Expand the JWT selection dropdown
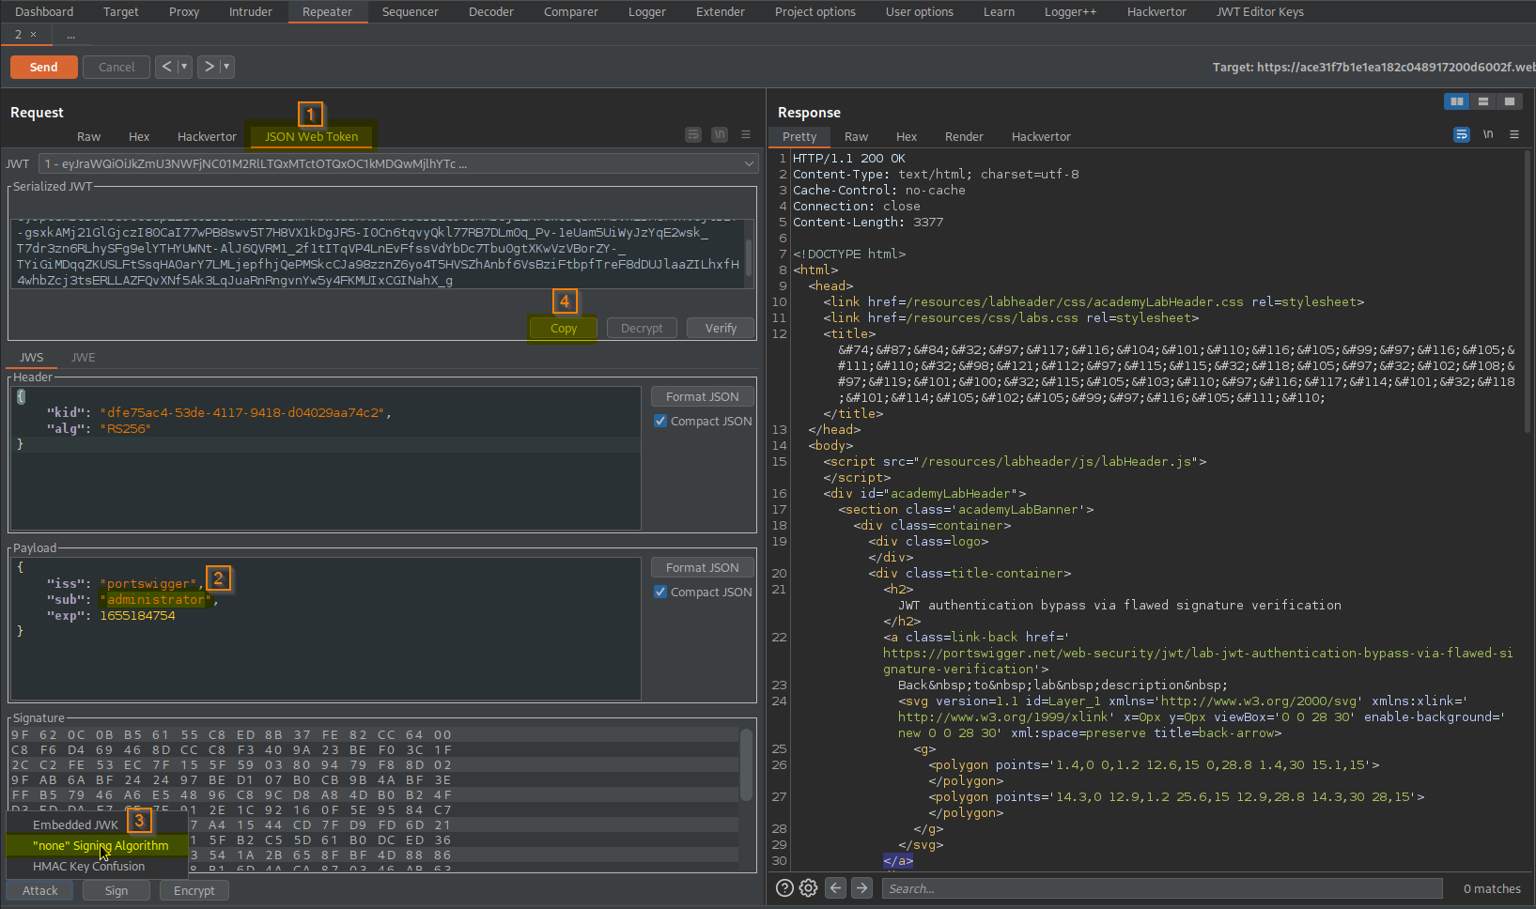Image resolution: width=1536 pixels, height=909 pixels. [398, 163]
